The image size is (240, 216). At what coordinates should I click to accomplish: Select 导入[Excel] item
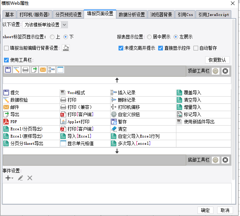pos(85,136)
